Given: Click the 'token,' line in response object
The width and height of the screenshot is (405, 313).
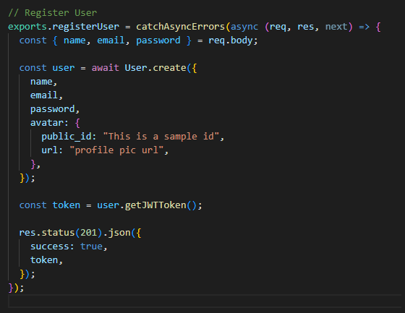Looking at the screenshot, I should click(46, 260).
